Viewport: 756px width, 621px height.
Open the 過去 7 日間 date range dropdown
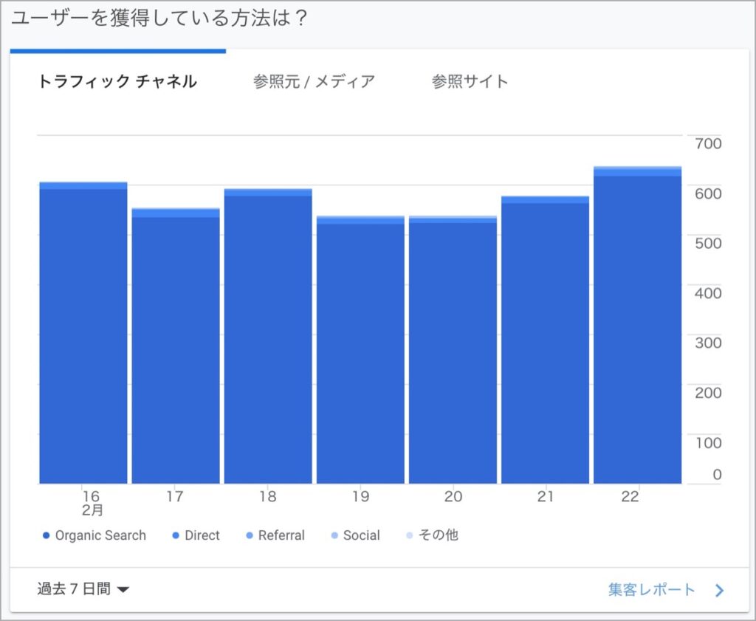[83, 589]
